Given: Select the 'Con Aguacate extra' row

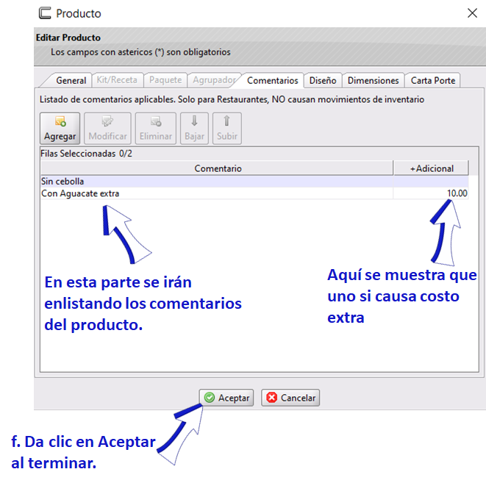Looking at the screenshot, I should (254, 193).
